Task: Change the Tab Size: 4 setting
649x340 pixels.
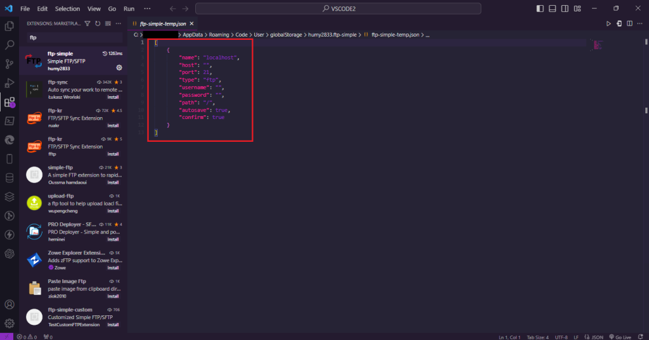Action: [x=537, y=337]
